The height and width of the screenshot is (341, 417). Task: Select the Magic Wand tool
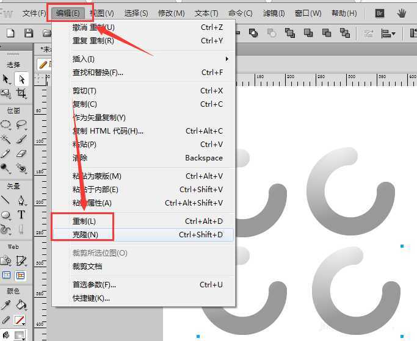[5, 138]
